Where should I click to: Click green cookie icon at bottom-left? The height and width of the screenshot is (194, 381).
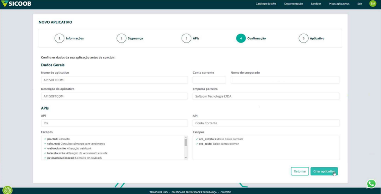tap(7, 190)
